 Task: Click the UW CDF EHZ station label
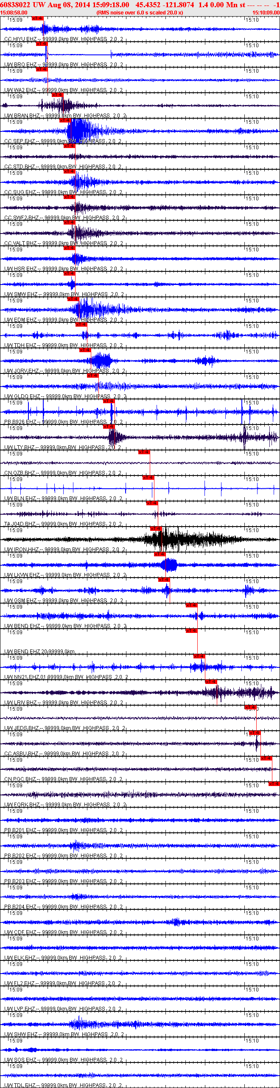coord(64,932)
